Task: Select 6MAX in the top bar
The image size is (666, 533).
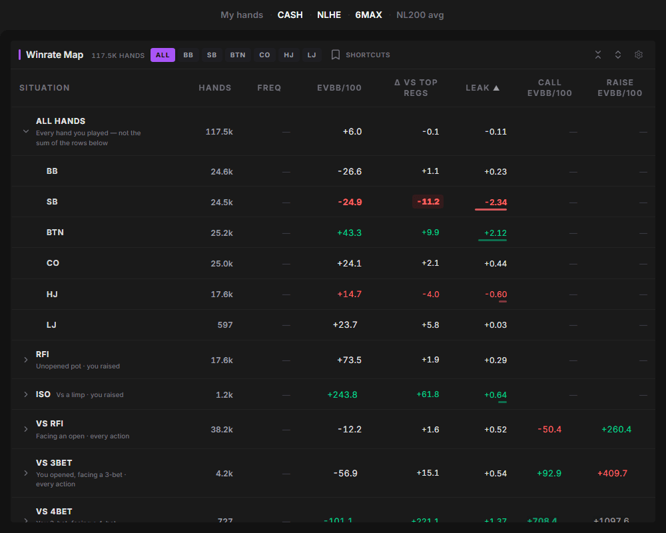Action: [369, 15]
